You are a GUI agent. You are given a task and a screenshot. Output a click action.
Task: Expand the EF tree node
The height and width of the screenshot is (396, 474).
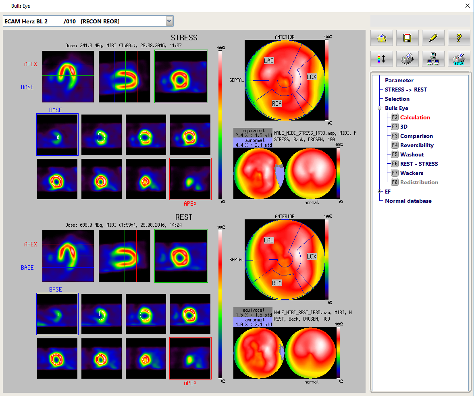(379, 192)
